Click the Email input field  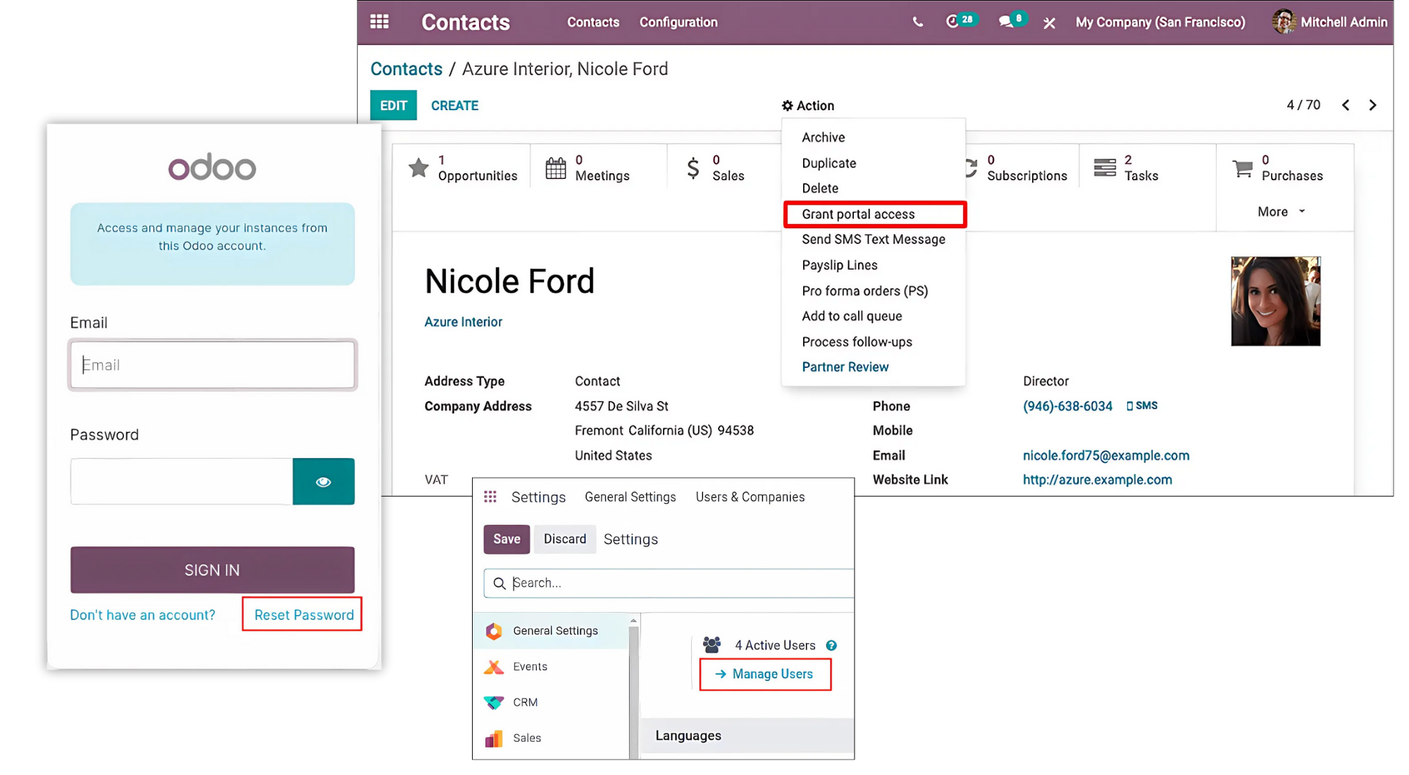(x=212, y=365)
